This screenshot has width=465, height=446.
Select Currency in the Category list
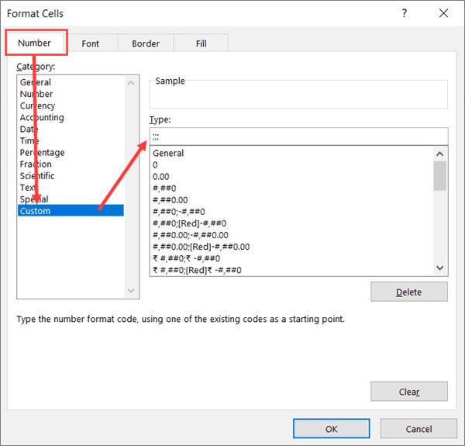coord(37,105)
